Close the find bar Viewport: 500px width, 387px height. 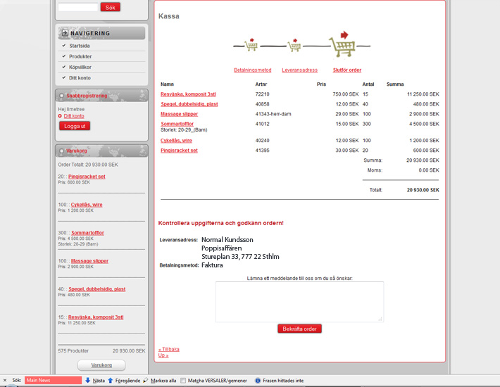[5, 380]
